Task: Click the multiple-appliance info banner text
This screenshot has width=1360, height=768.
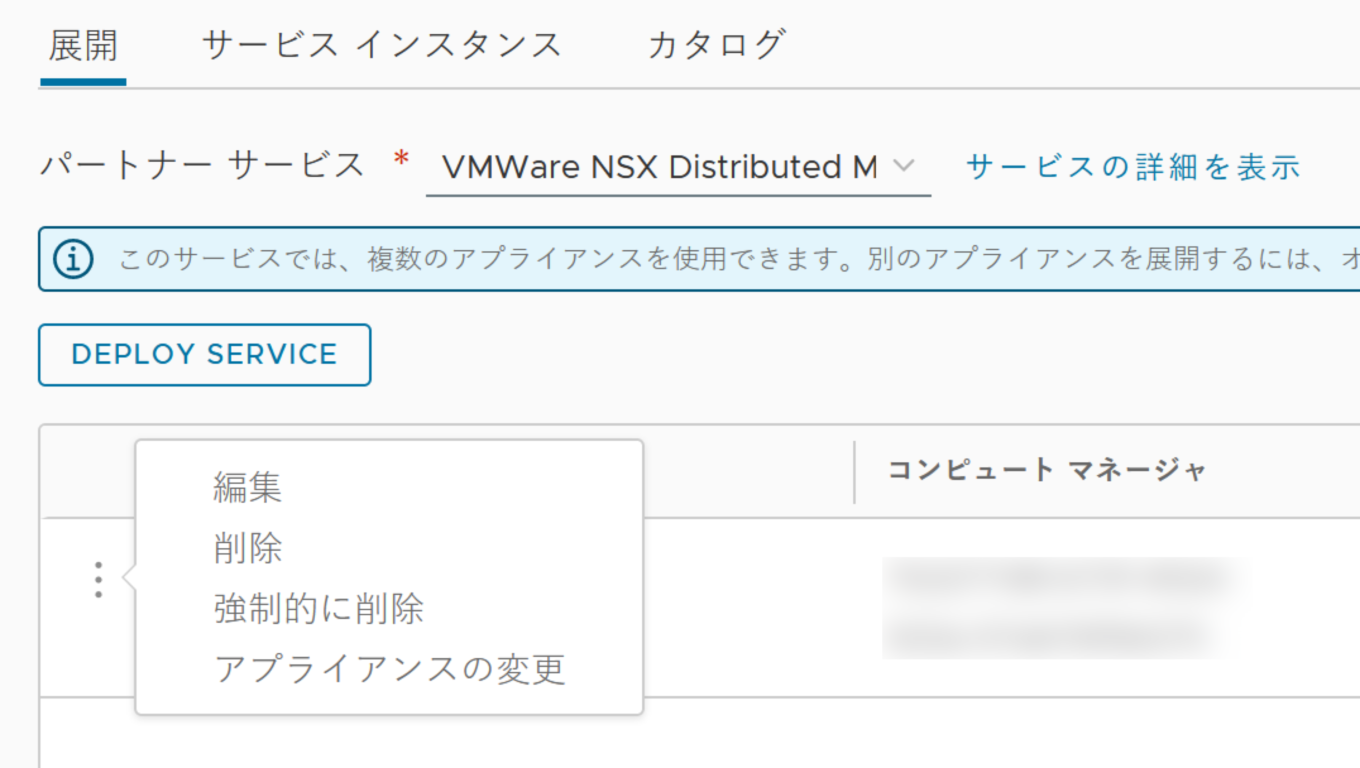Action: [739, 259]
